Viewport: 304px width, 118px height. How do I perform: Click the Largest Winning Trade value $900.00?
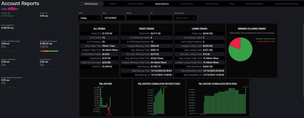pos(155,46)
